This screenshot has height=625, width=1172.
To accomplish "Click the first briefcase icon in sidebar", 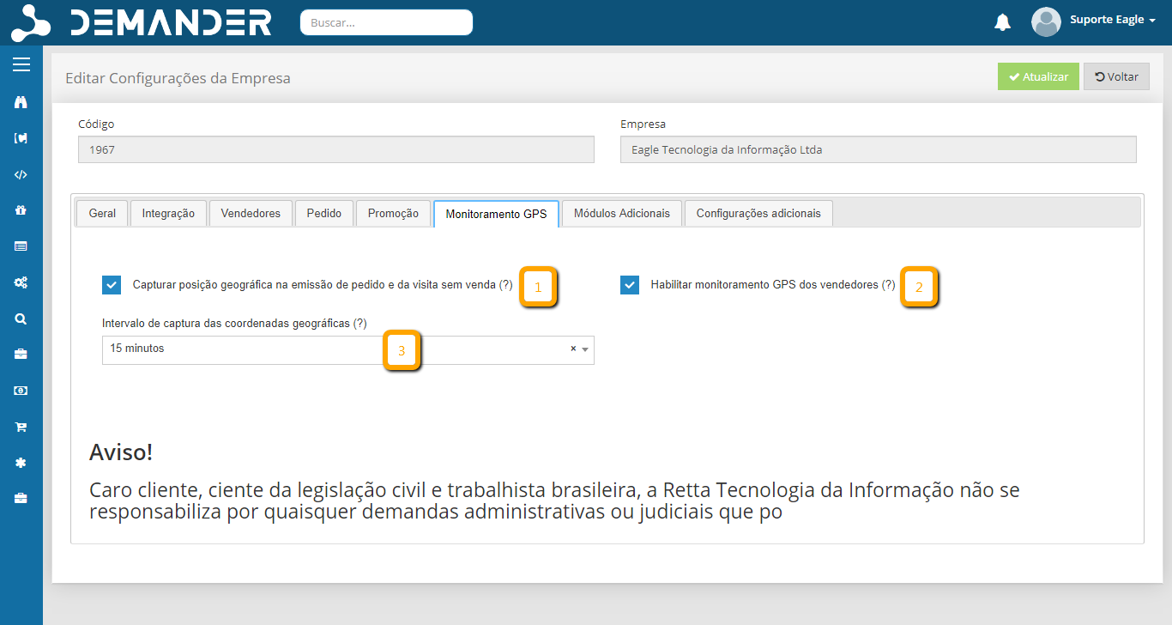I will click(21, 354).
